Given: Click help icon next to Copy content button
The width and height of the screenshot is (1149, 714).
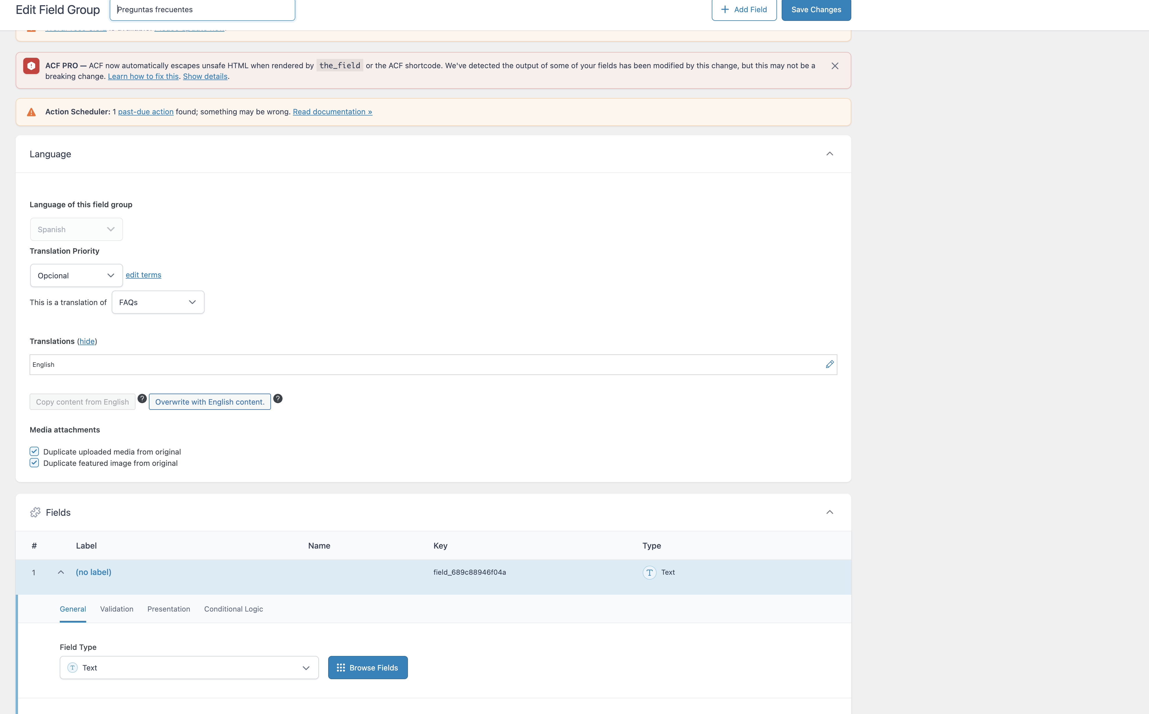Looking at the screenshot, I should [142, 399].
